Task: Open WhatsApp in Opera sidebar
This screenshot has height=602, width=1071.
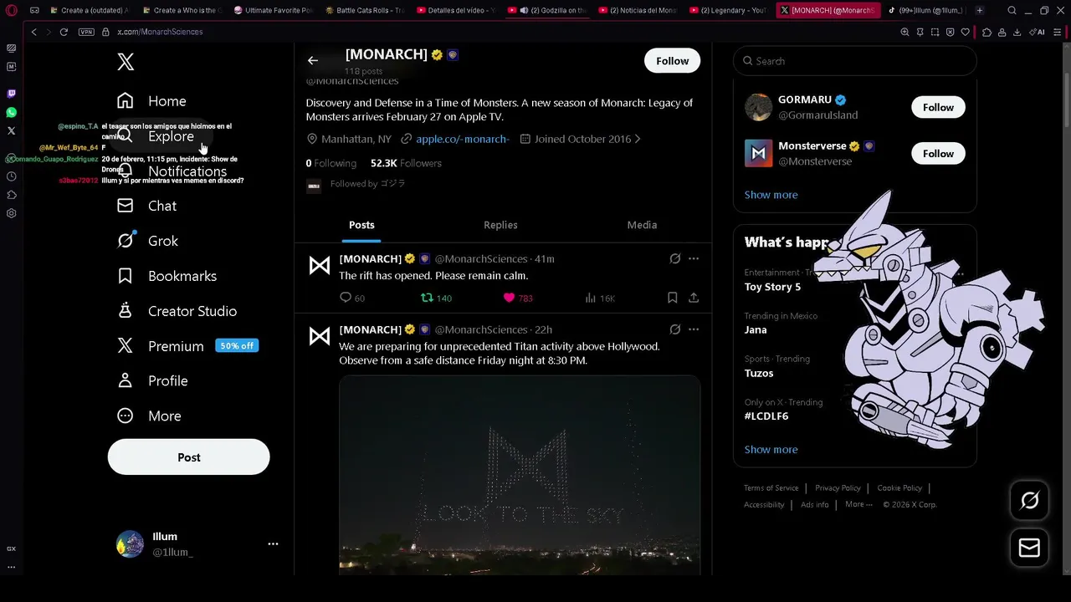Action: (x=11, y=112)
